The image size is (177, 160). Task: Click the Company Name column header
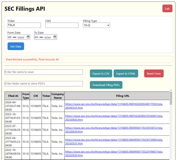coord(58,96)
